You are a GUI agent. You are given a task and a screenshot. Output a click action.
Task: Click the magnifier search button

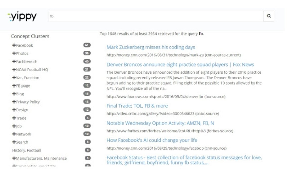point(269,16)
